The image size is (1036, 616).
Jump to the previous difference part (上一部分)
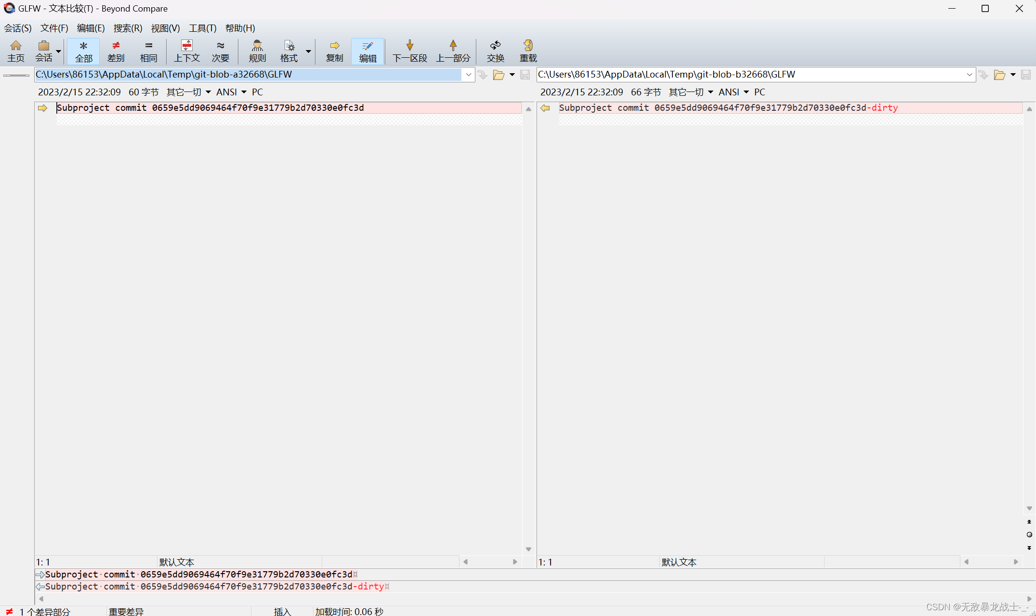pos(453,51)
